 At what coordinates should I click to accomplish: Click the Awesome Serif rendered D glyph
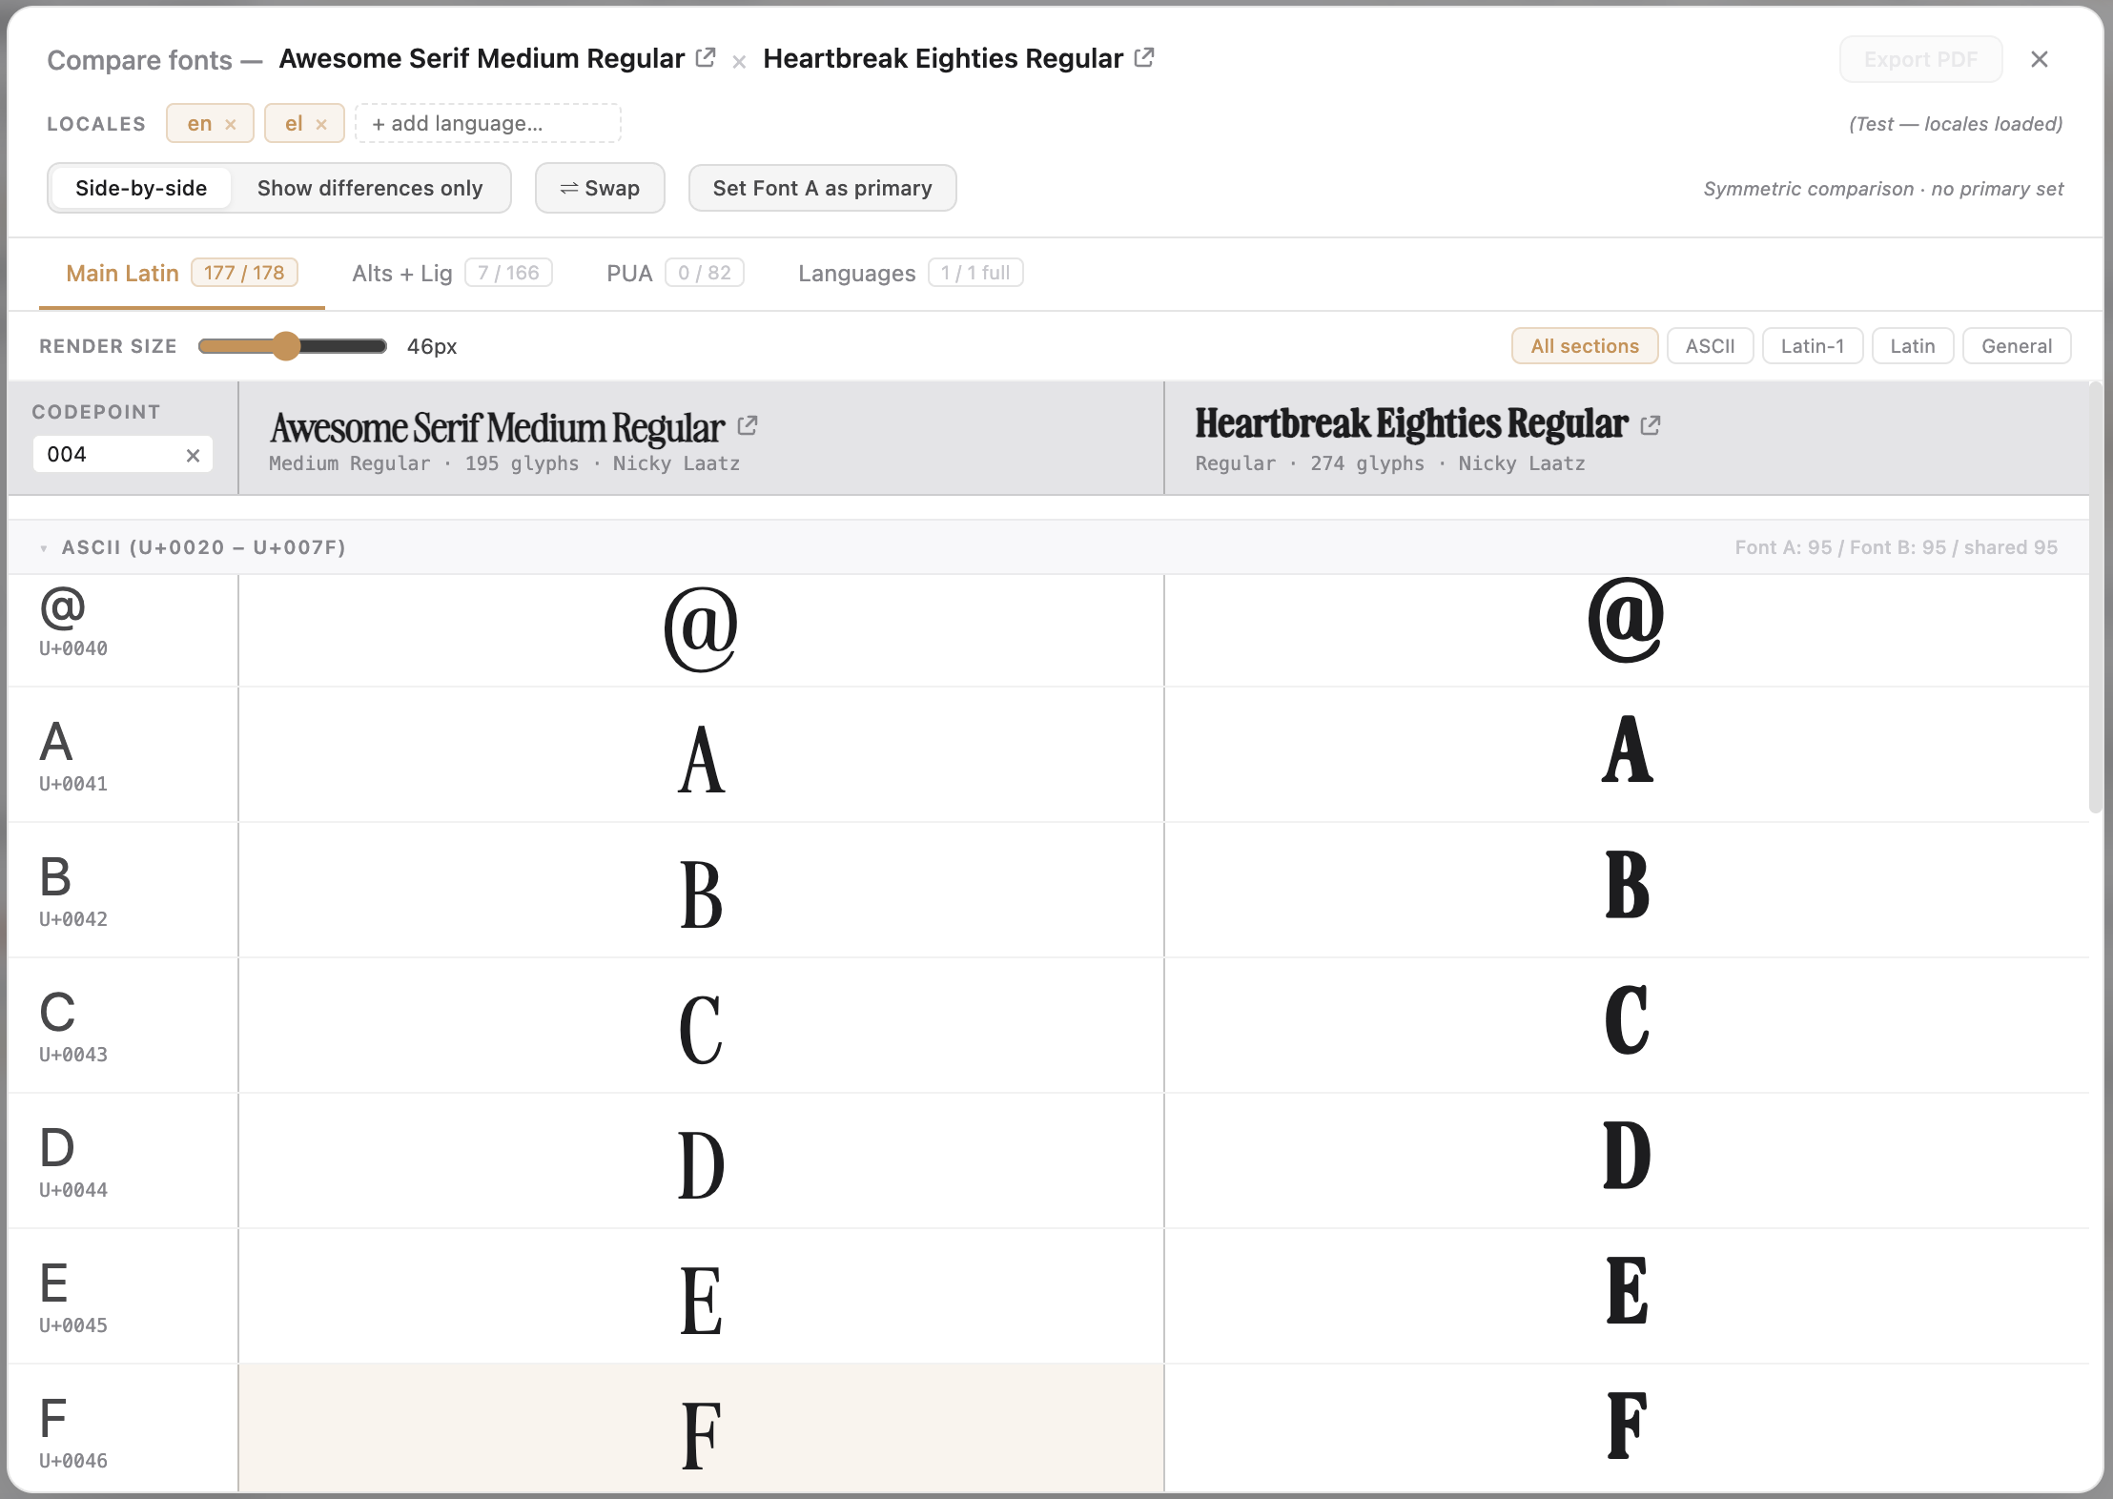[x=701, y=1165]
